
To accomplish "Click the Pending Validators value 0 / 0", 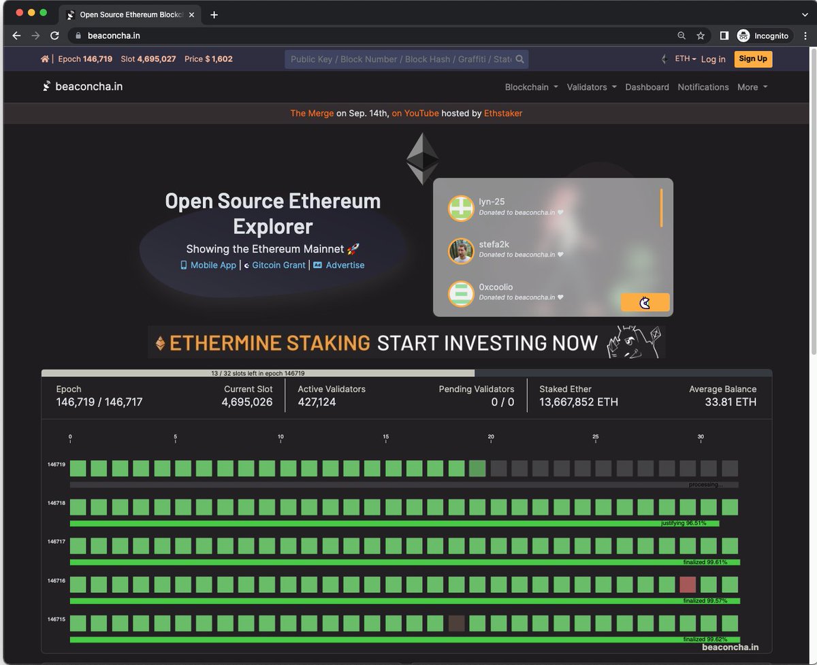I will click(502, 402).
